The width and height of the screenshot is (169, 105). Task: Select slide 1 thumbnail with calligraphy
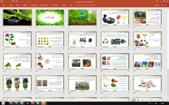tap(17, 18)
